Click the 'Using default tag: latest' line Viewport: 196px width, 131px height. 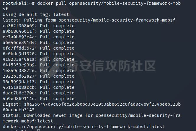[36, 14]
